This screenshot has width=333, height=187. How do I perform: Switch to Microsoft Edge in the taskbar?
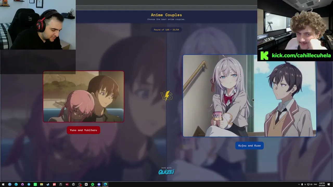pos(105,184)
